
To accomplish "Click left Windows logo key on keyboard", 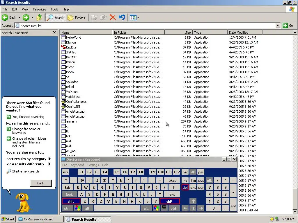I will pos(77,208).
